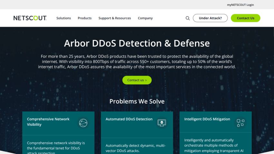Click 'Comprehensive network visibility is the fundamental' text
Image resolution: width=274 pixels, height=154 pixels.
point(56,148)
